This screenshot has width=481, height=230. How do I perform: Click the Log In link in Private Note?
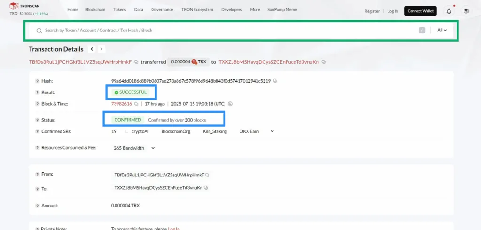174,229
